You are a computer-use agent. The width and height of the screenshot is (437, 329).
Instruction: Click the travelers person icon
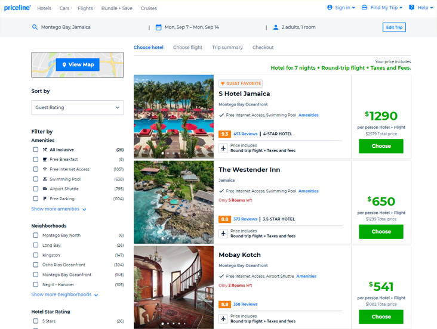click(276, 27)
